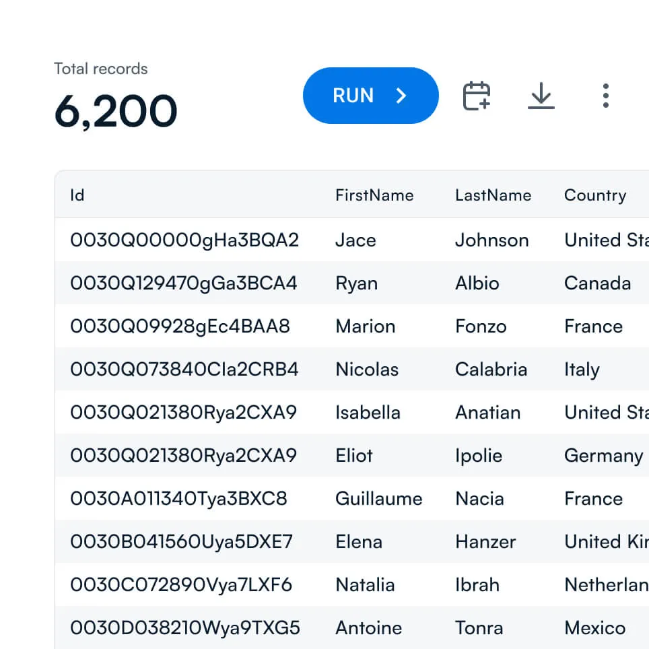The height and width of the screenshot is (649, 649).
Task: Click Germany in Eliot Ipolie's row
Action: [x=603, y=455]
